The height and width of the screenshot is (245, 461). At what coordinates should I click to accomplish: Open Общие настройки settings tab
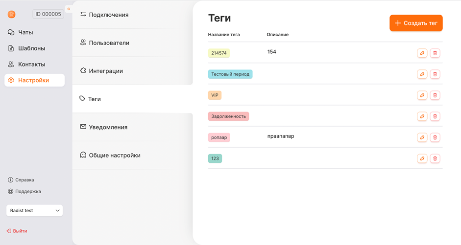pyautogui.click(x=132, y=155)
